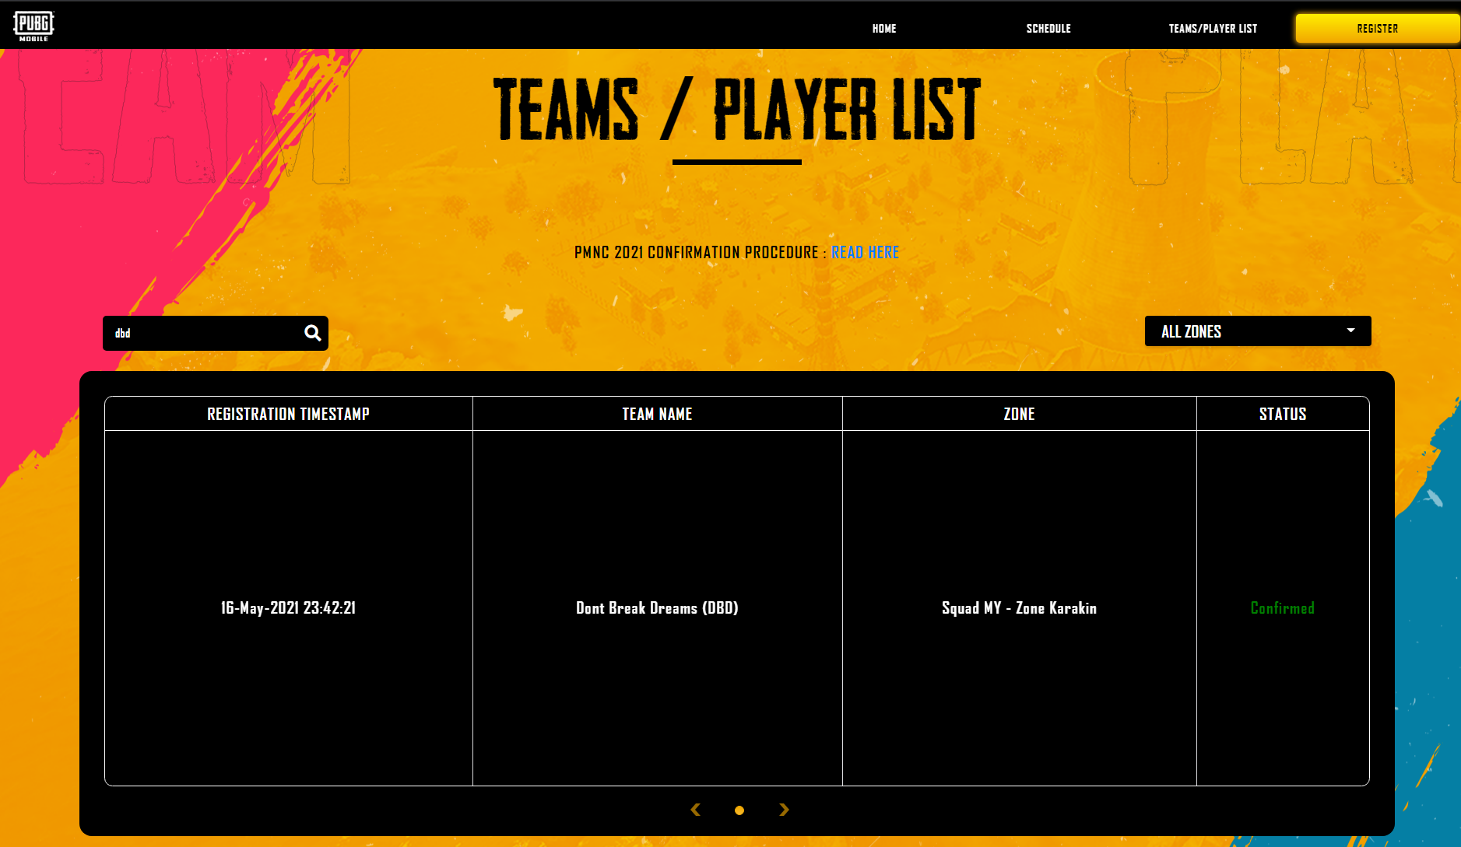Click the Status column header
Screen dimensions: 1461x847
coord(1283,414)
